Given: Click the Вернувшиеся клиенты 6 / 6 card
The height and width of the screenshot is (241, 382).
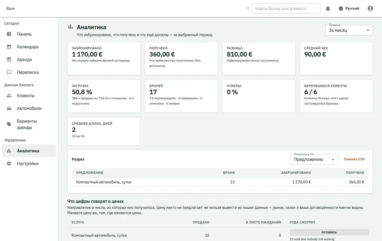Looking at the screenshot, I should click(336, 96).
